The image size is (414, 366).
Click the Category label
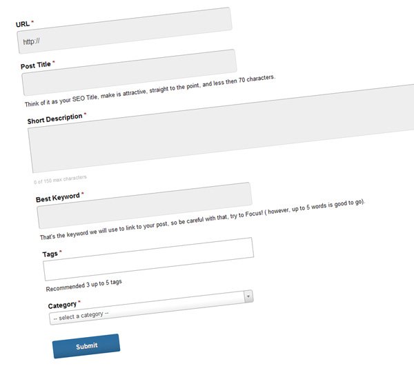click(x=62, y=305)
